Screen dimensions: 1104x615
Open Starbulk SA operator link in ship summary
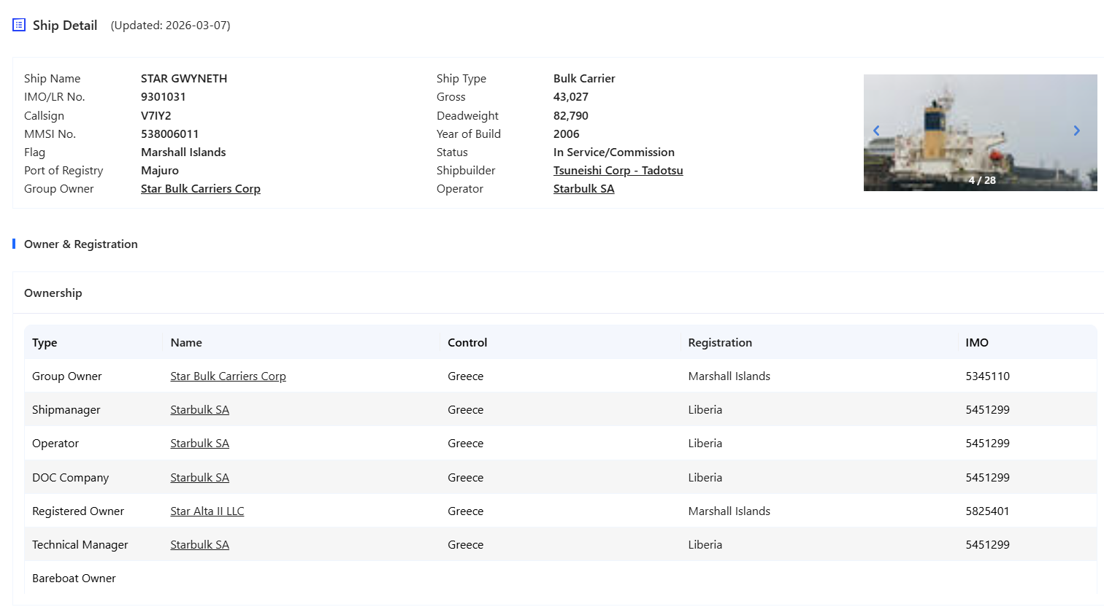pyautogui.click(x=583, y=189)
